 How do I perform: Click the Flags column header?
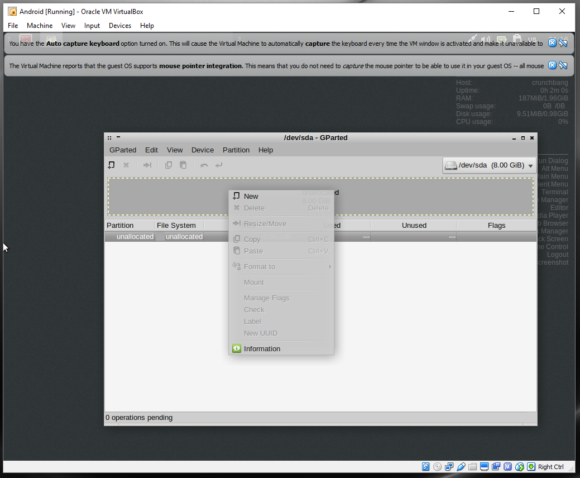496,225
